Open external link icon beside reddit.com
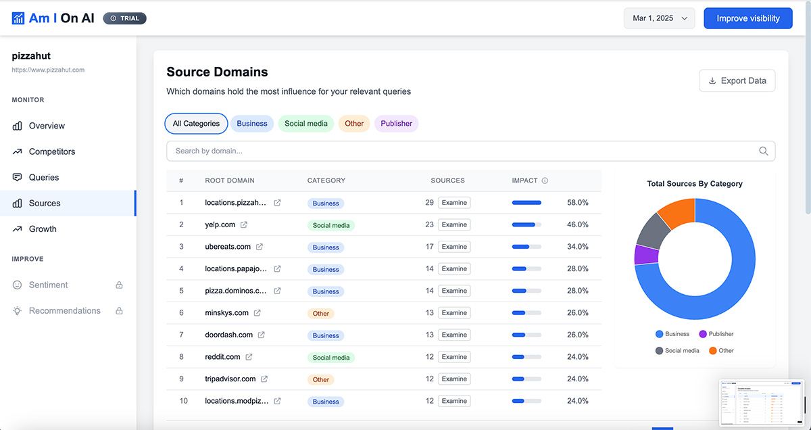This screenshot has width=811, height=430. pyautogui.click(x=249, y=357)
